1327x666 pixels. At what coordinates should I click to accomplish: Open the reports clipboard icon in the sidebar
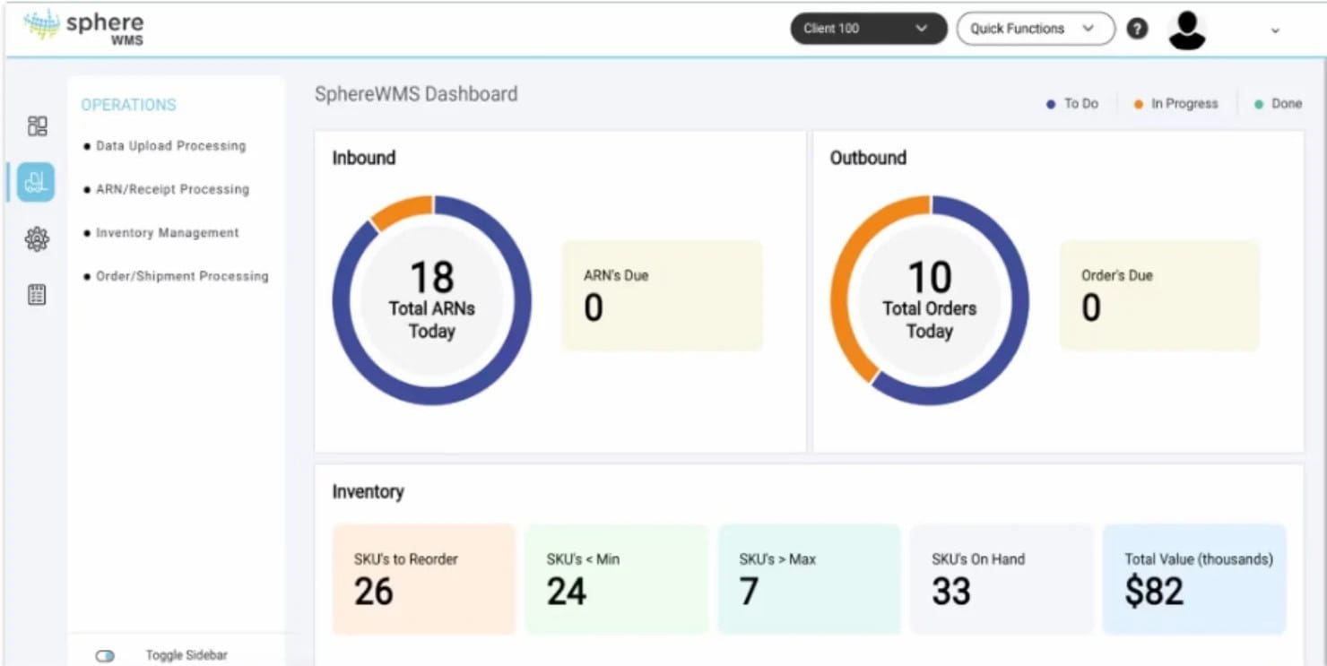36,294
